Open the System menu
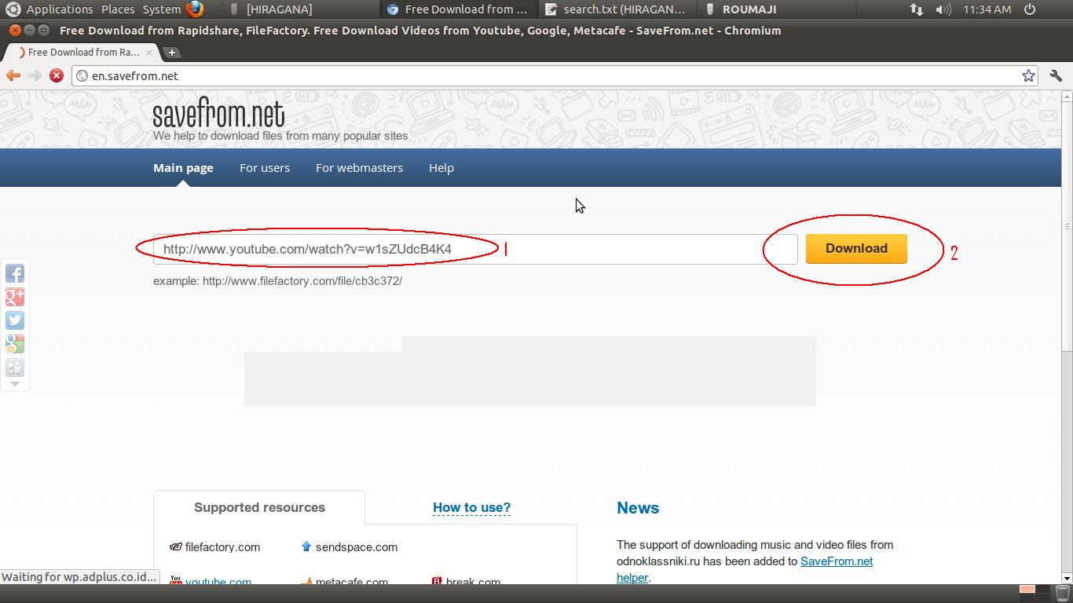1073x603 pixels. pos(162,9)
